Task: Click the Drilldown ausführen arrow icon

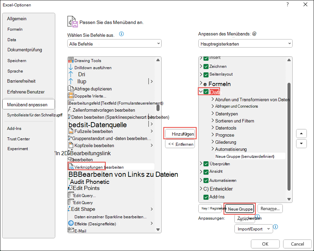Action: coord(71,67)
